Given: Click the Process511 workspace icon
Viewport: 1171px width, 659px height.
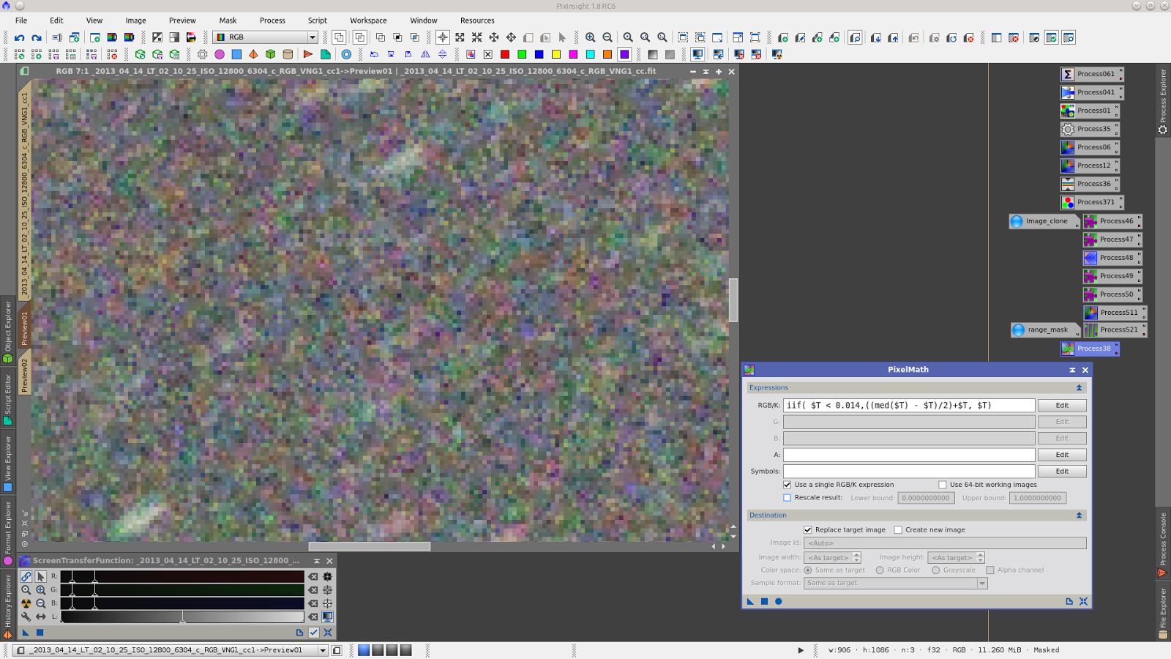Looking at the screenshot, I should pyautogui.click(x=1114, y=313).
